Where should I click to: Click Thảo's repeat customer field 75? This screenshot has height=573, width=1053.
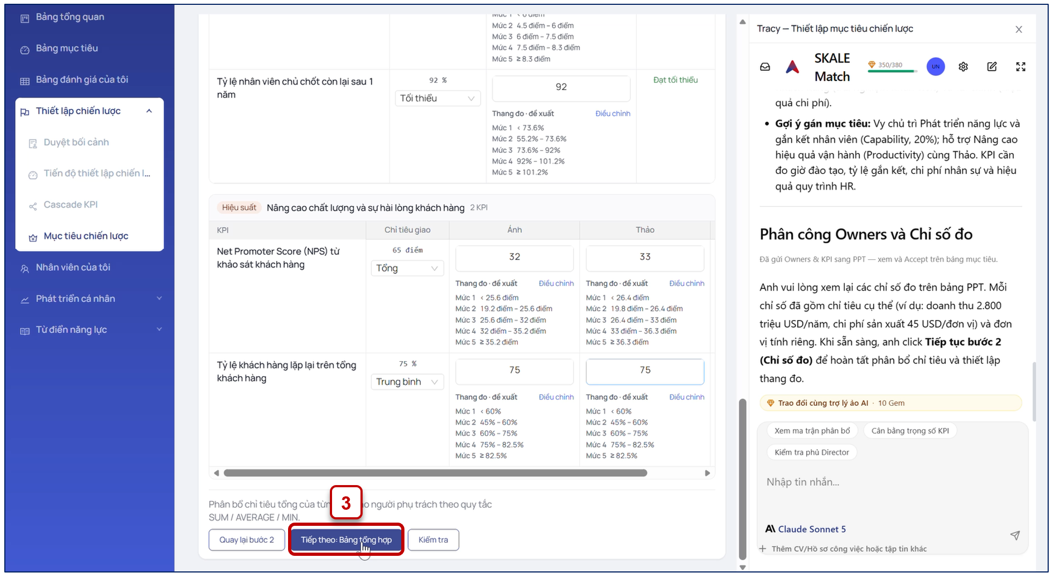tap(645, 371)
